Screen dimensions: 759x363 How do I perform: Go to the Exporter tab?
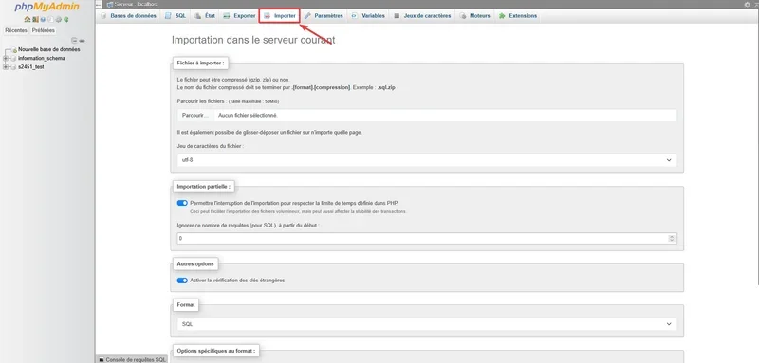[239, 16]
